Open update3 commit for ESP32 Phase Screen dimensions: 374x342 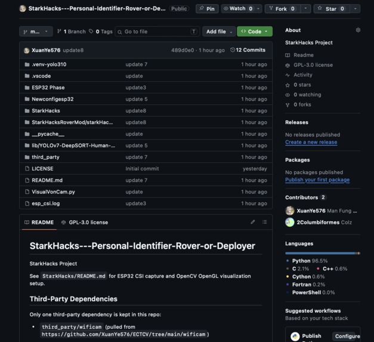tap(136, 88)
